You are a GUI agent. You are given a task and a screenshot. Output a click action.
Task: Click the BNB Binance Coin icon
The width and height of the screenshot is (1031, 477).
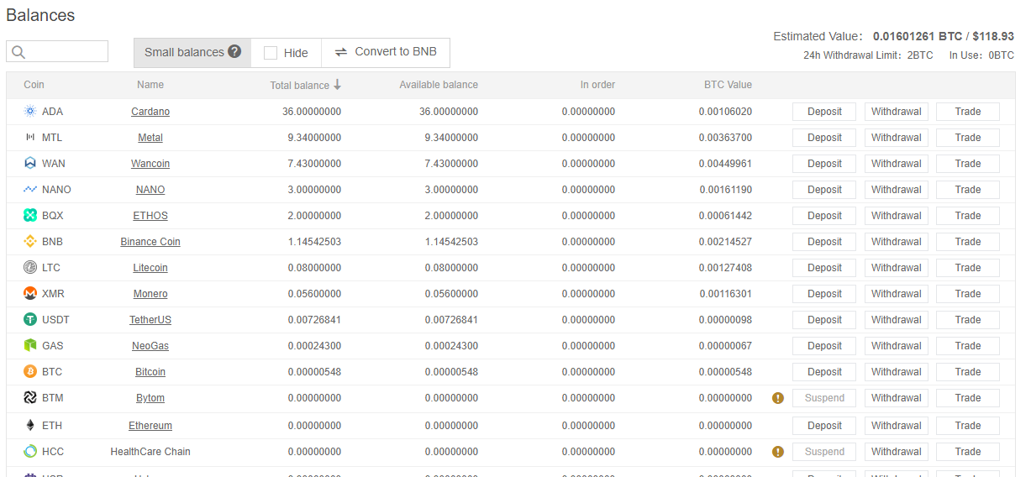30,242
